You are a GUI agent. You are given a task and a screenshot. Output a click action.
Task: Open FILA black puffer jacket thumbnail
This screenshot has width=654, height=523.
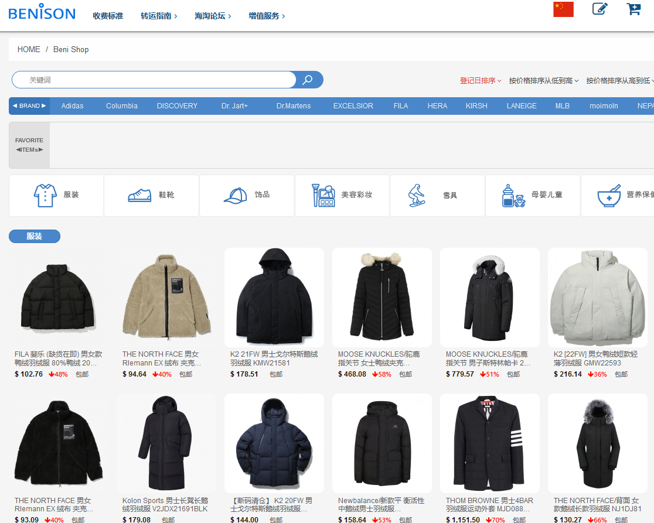[x=59, y=298]
